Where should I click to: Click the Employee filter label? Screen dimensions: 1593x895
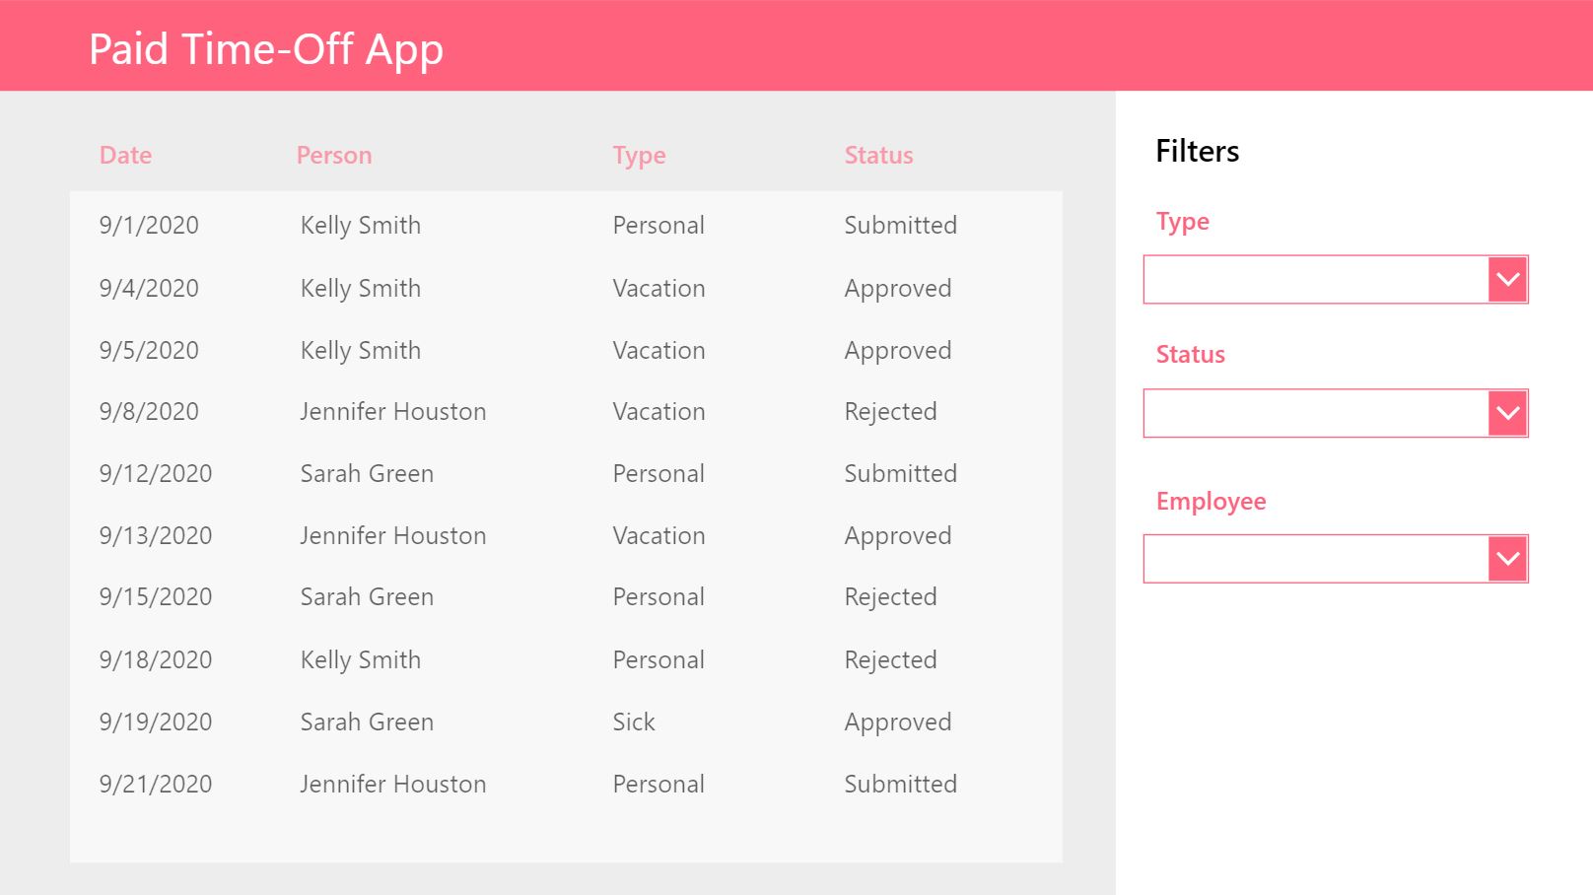(1211, 502)
